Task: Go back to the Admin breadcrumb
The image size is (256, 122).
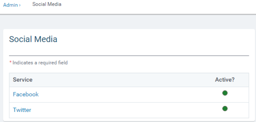Action: pyautogui.click(x=10, y=5)
